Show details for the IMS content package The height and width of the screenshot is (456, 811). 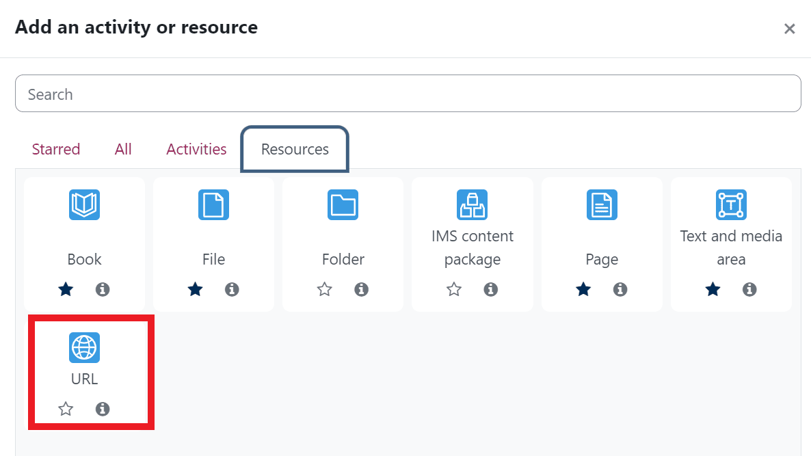point(490,289)
